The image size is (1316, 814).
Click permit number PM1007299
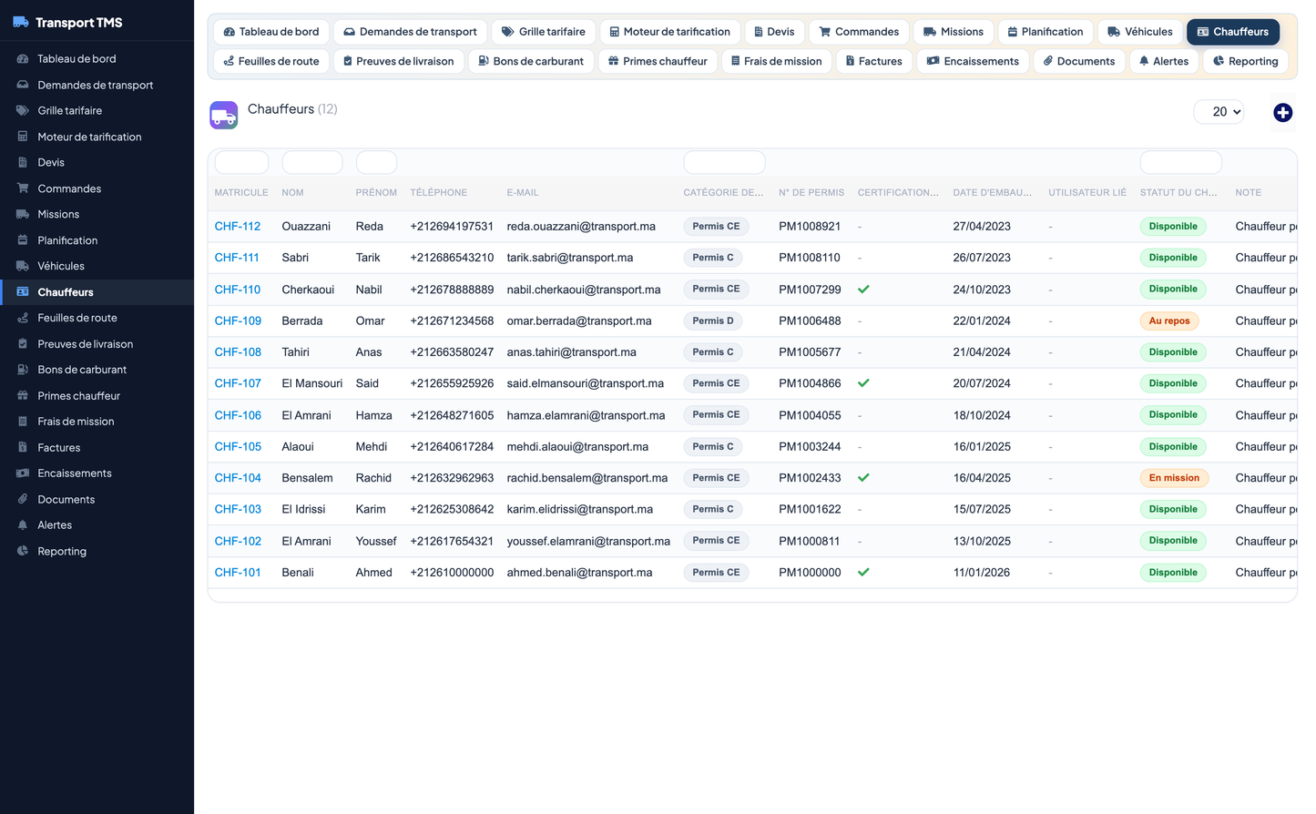(x=810, y=290)
